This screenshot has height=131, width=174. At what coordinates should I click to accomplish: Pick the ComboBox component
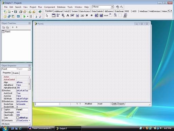pos(101,15)
